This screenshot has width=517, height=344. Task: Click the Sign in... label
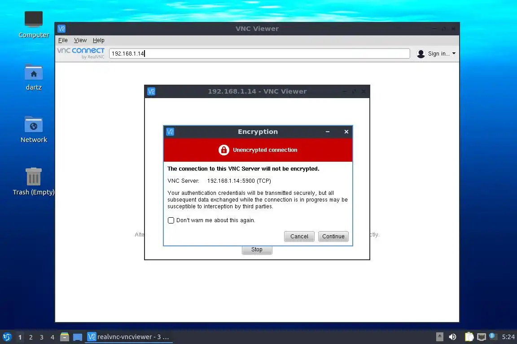438,54
